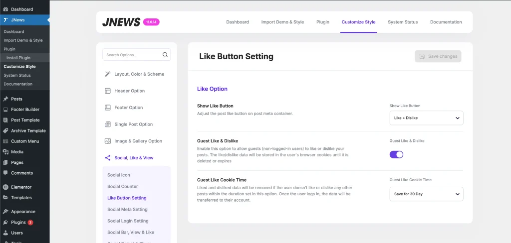Click the Header Option layout icon

tap(108, 91)
